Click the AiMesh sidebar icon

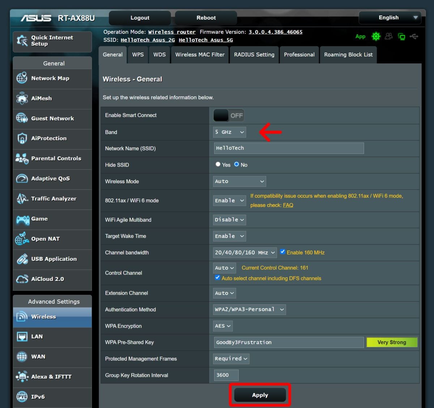(x=22, y=98)
